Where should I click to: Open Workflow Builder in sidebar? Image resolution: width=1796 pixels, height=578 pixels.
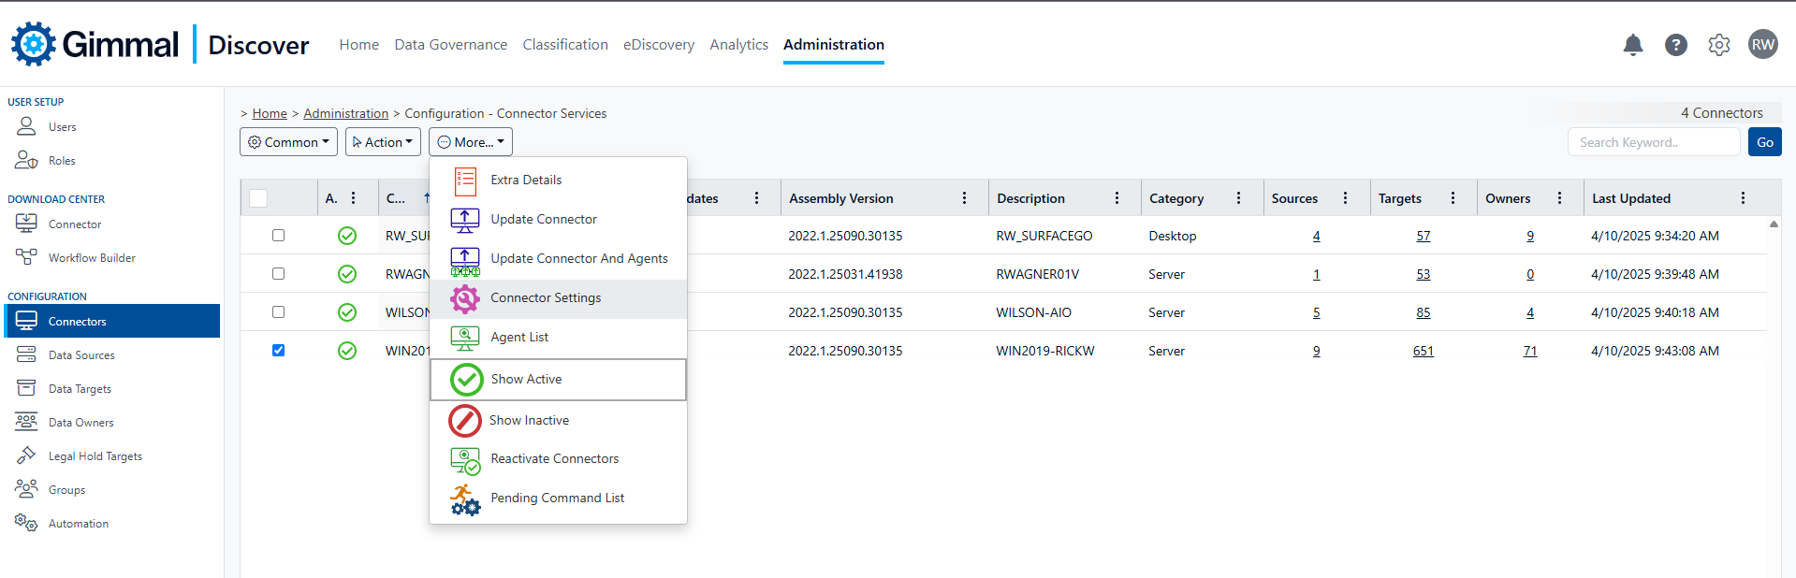pyautogui.click(x=92, y=258)
